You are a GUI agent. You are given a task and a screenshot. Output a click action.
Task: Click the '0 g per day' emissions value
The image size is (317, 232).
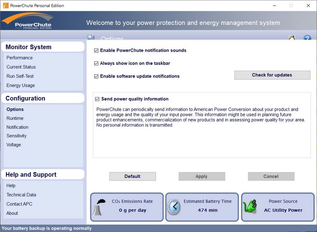coord(132,210)
